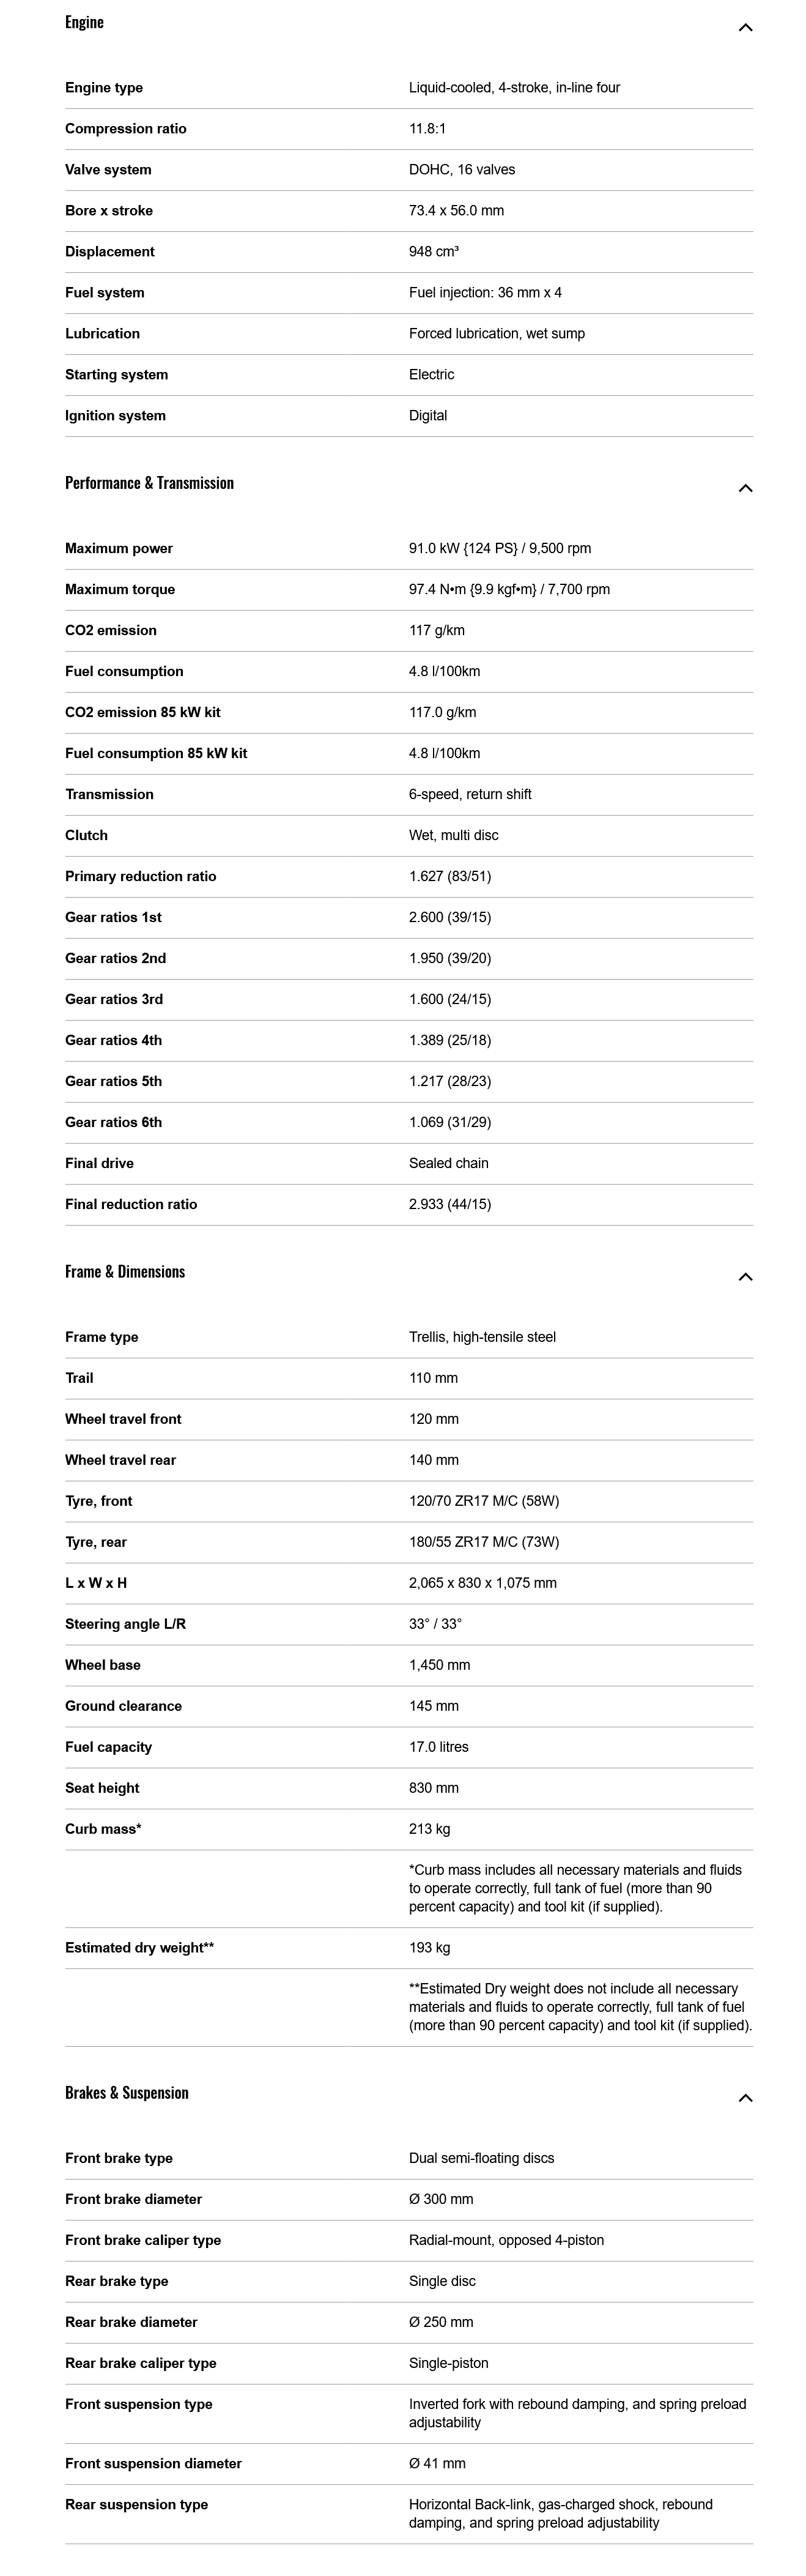806x2576 pixels.
Task: Click the Front brake caliper type label
Action: click(143, 2240)
